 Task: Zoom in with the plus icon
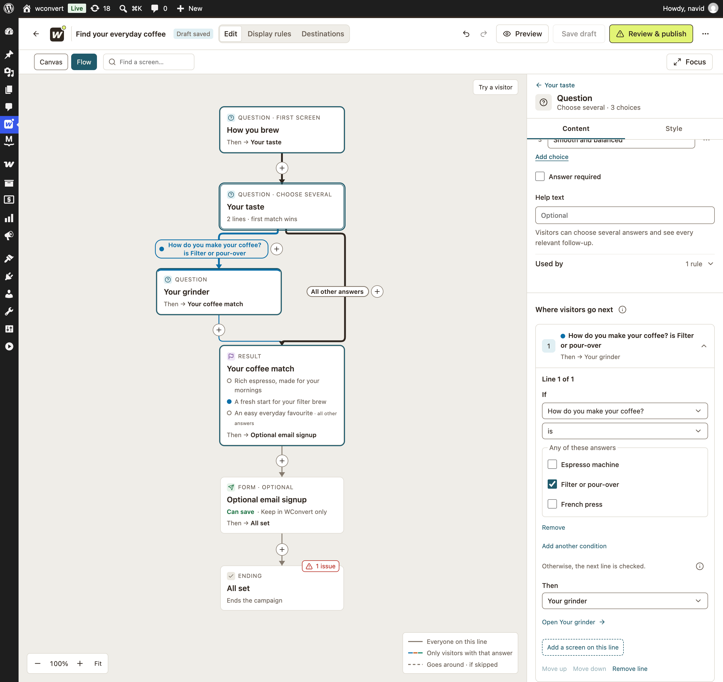(x=80, y=663)
